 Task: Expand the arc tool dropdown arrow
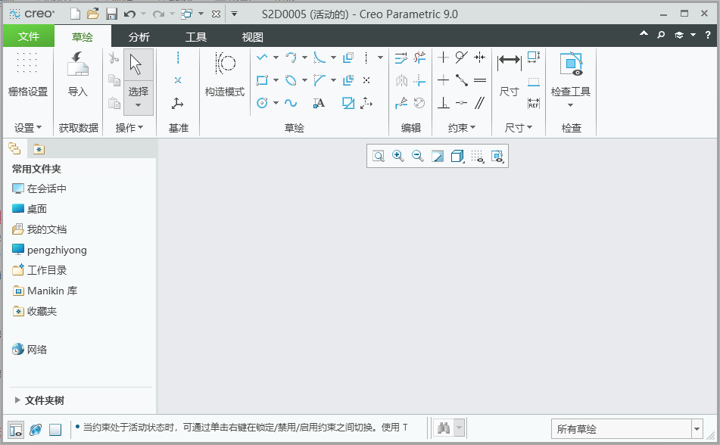pos(305,58)
